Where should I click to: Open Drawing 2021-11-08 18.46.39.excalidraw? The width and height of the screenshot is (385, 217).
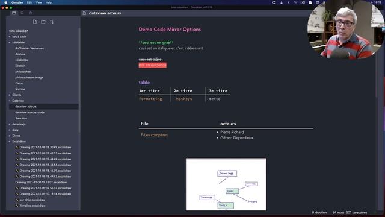(x=45, y=171)
